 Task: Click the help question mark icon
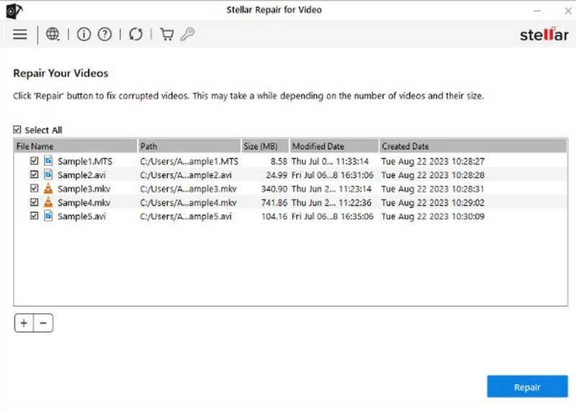coord(104,35)
